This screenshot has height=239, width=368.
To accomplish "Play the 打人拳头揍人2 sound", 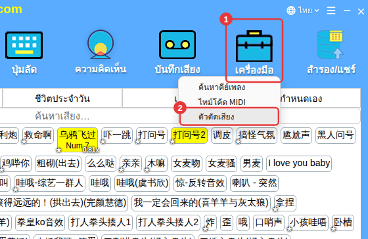I will pos(168,223).
